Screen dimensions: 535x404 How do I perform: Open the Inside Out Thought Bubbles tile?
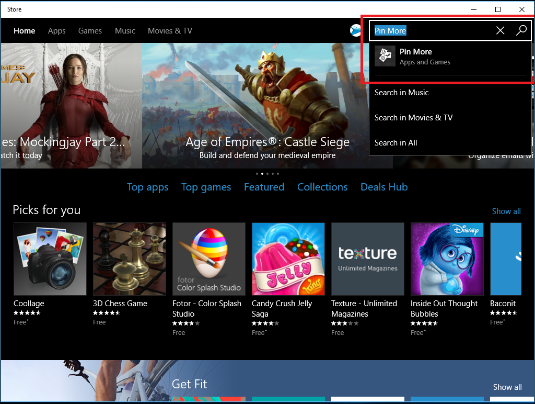tap(447, 259)
